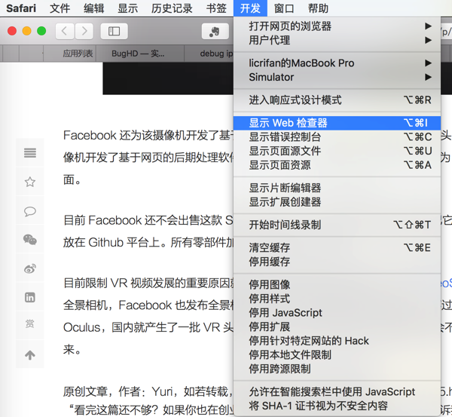Choose 显示错误控制台

point(337,136)
